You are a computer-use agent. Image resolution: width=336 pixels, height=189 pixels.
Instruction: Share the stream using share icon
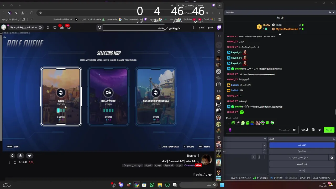click(15, 162)
